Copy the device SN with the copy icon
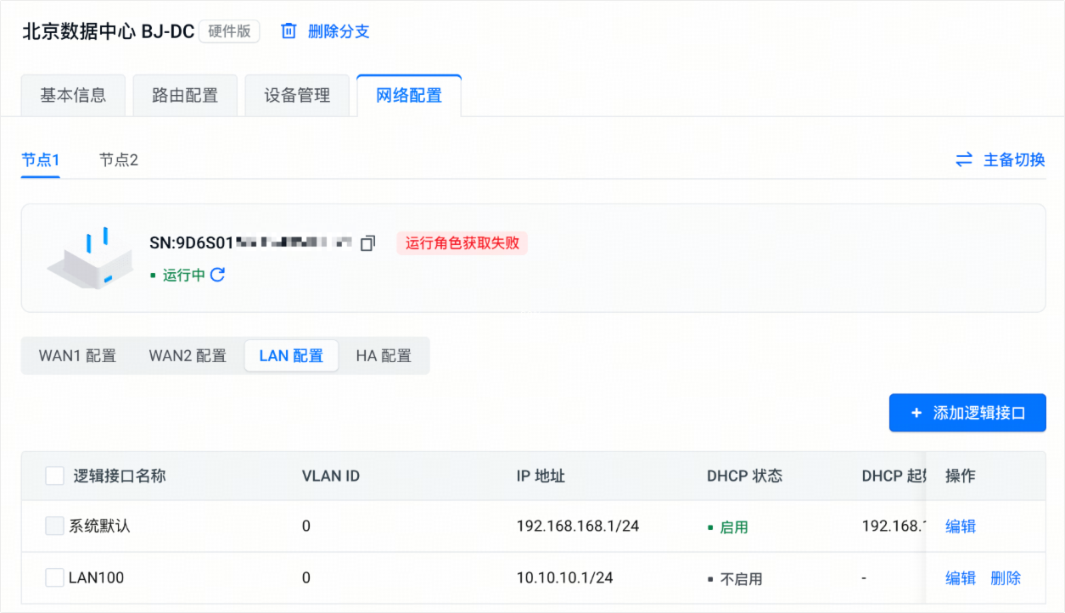The height and width of the screenshot is (613, 1065). 367,243
